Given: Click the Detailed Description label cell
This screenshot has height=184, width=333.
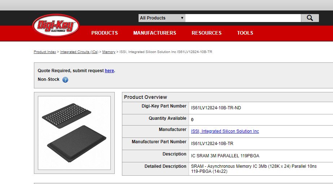Looking at the screenshot, I should 155,169.
